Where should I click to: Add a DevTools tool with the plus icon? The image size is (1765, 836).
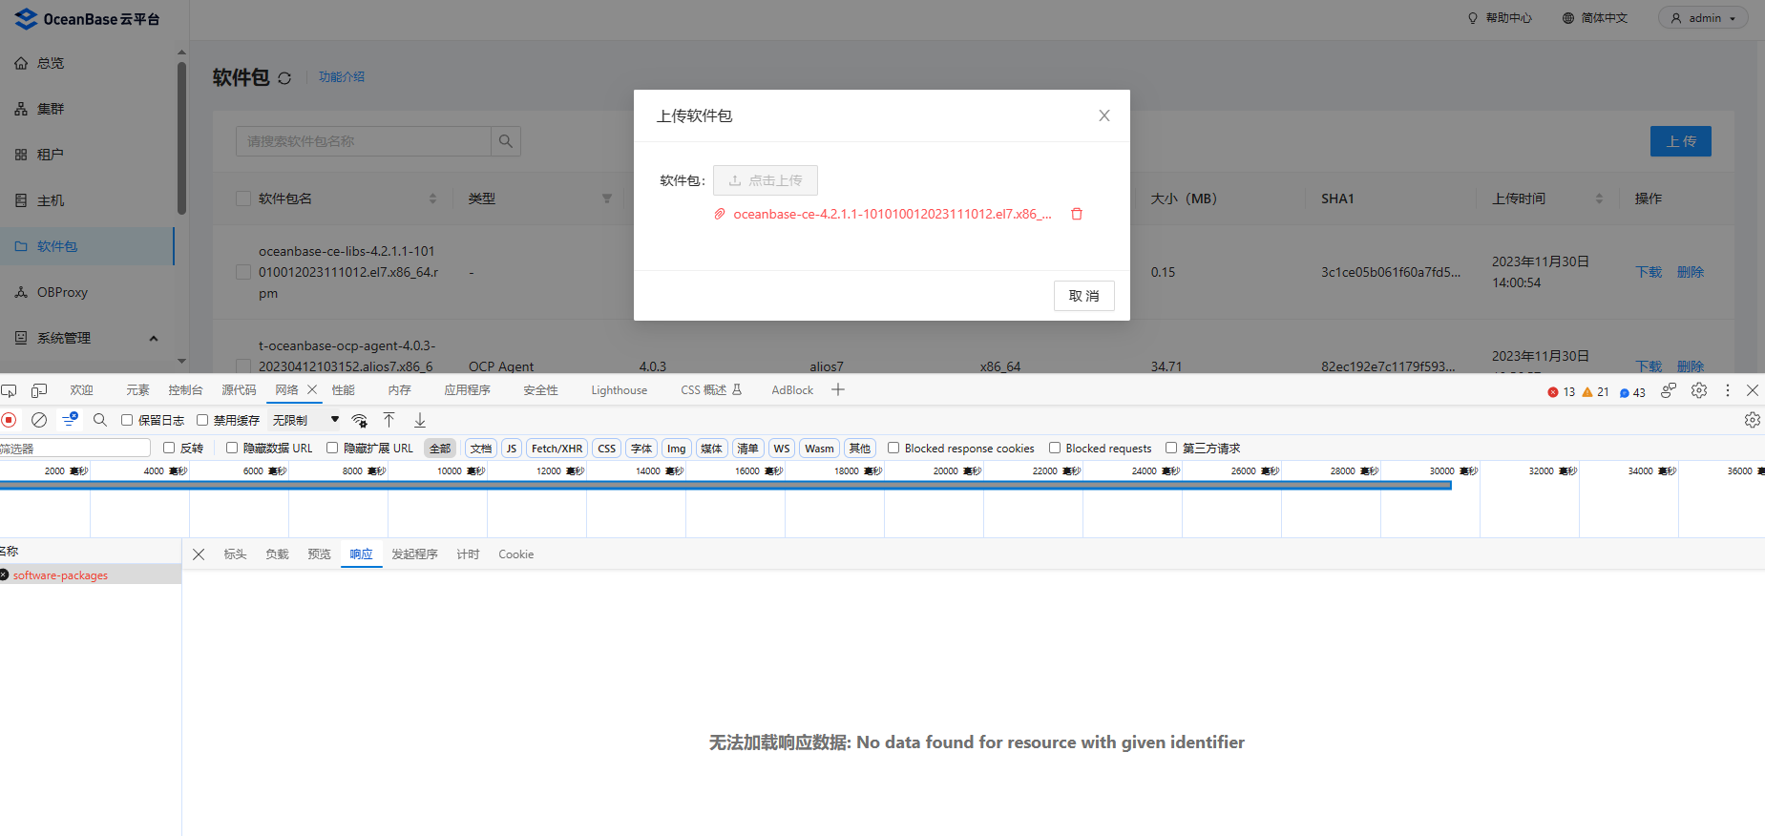click(x=838, y=389)
